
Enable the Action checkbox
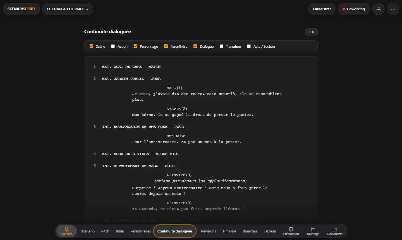[113, 46]
